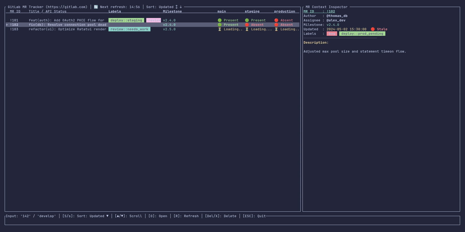The image size is (465, 232).
Task: Click assignee @alex_dev in the inspector
Action: 336,20
